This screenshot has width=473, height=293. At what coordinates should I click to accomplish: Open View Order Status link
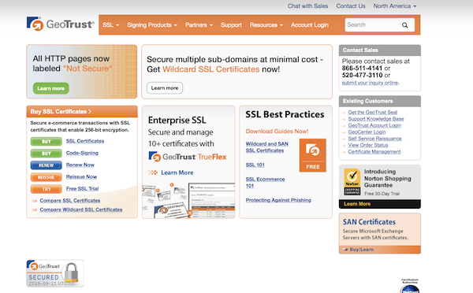[x=368, y=145]
